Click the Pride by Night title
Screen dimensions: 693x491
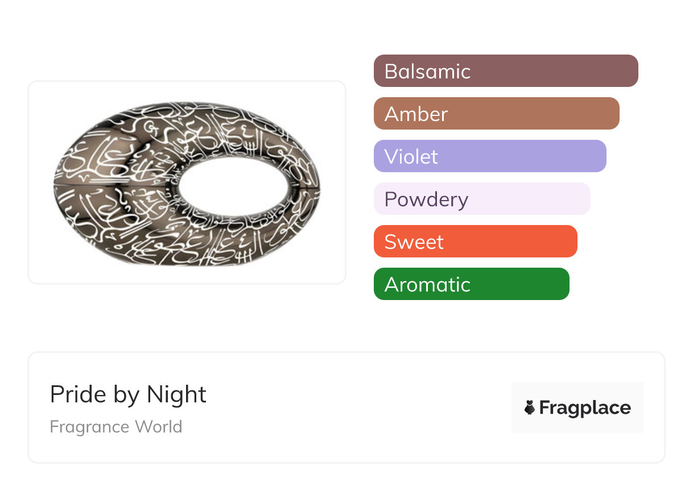click(x=128, y=394)
